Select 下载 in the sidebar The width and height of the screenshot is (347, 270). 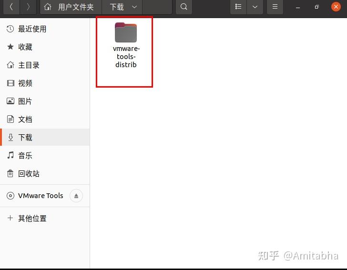(x=45, y=137)
